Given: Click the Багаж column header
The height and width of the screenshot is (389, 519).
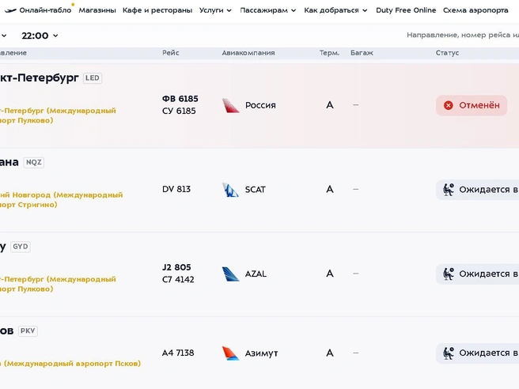Looking at the screenshot, I should click(362, 53).
